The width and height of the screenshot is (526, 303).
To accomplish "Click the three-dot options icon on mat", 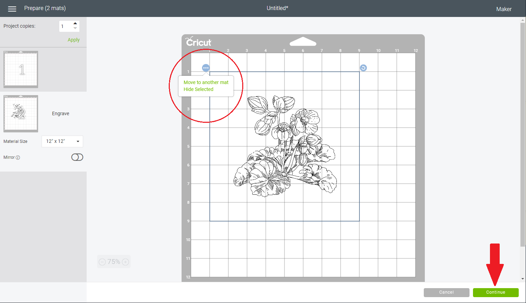I will pyautogui.click(x=206, y=68).
